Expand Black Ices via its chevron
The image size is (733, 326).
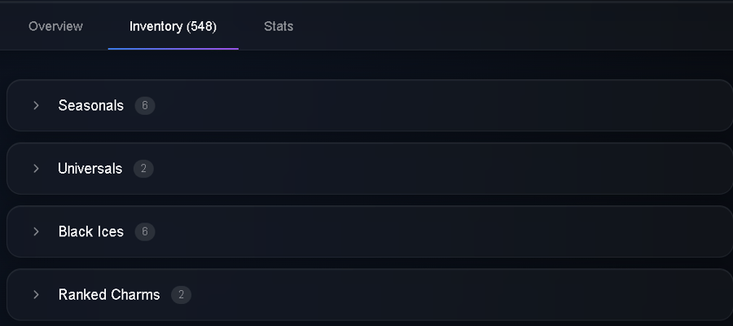coord(36,231)
